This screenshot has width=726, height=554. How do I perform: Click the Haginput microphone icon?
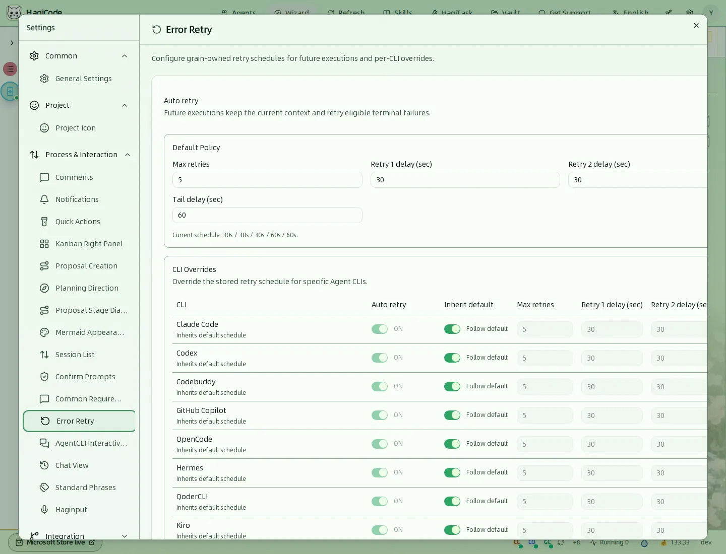[44, 510]
